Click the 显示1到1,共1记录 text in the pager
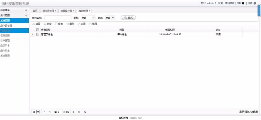 click(x=249, y=112)
